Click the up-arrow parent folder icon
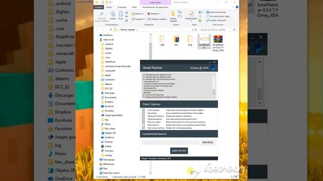The height and width of the screenshot is (181, 323). (x=111, y=30)
